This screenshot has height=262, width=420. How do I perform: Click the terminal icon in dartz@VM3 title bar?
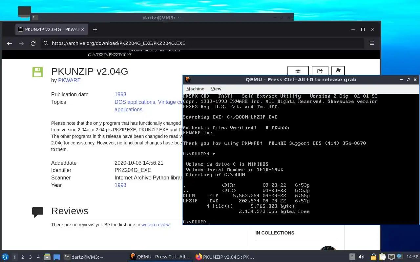35,17
